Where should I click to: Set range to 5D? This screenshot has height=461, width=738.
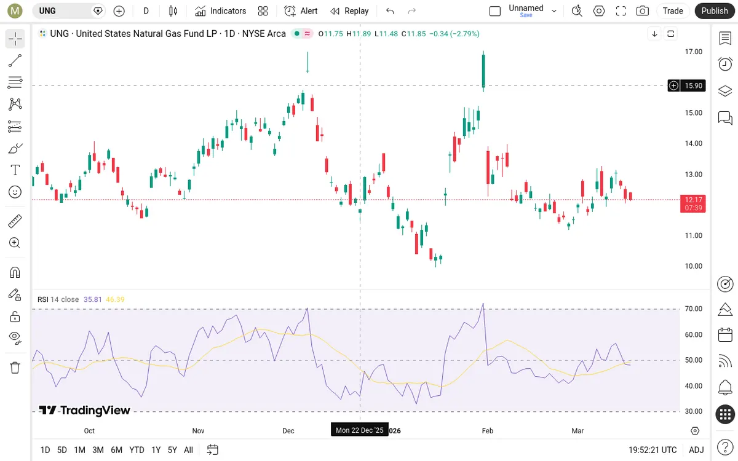pyautogui.click(x=62, y=450)
